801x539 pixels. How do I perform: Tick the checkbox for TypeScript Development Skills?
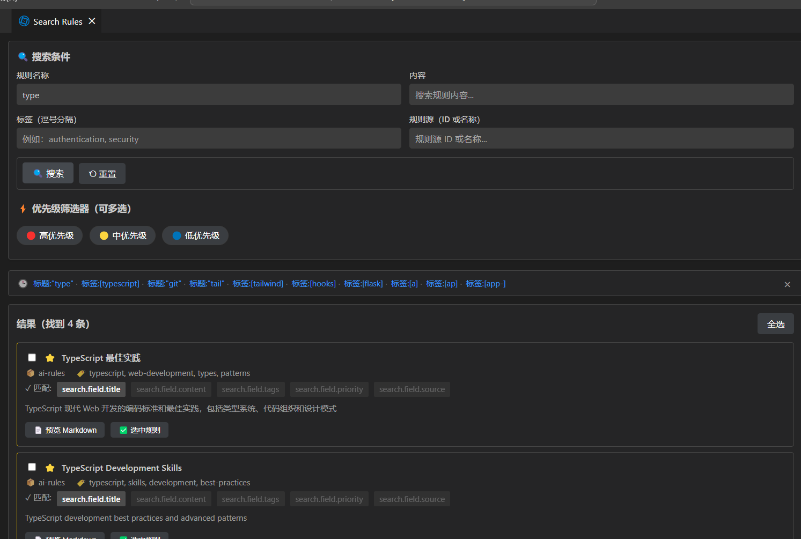pyautogui.click(x=32, y=467)
